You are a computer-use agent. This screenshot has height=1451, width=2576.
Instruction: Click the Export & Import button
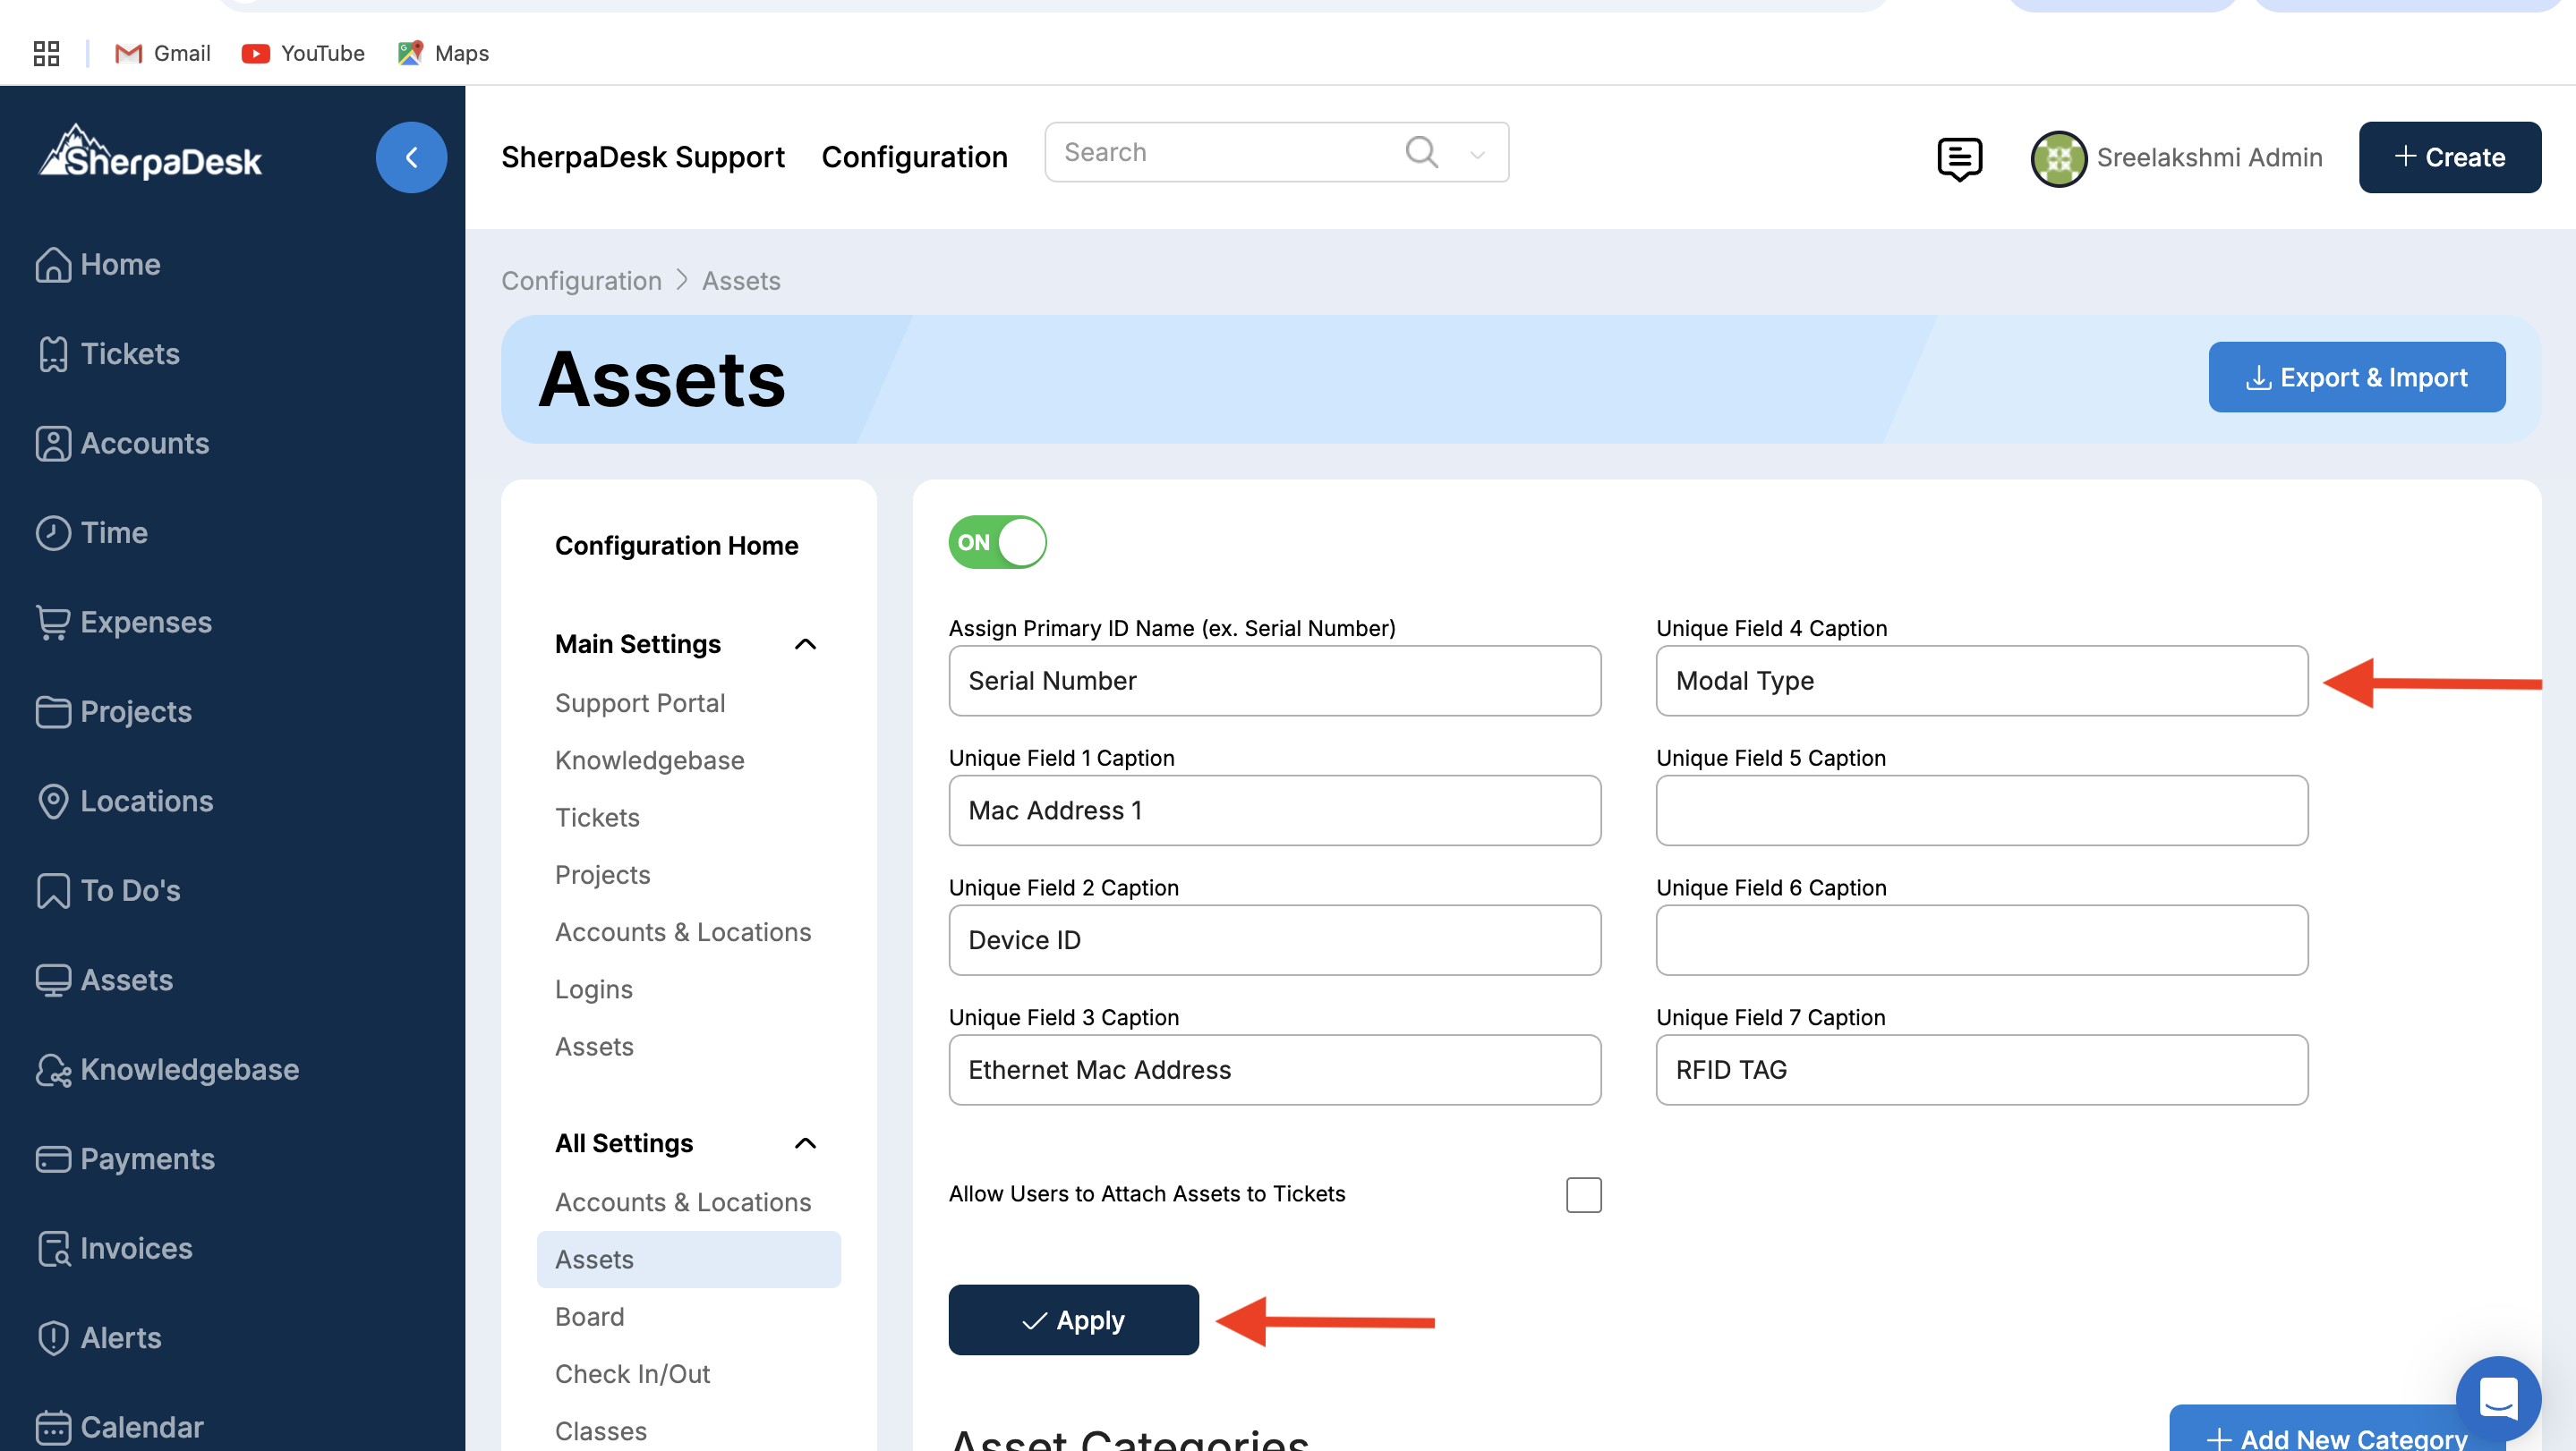pyautogui.click(x=2356, y=377)
